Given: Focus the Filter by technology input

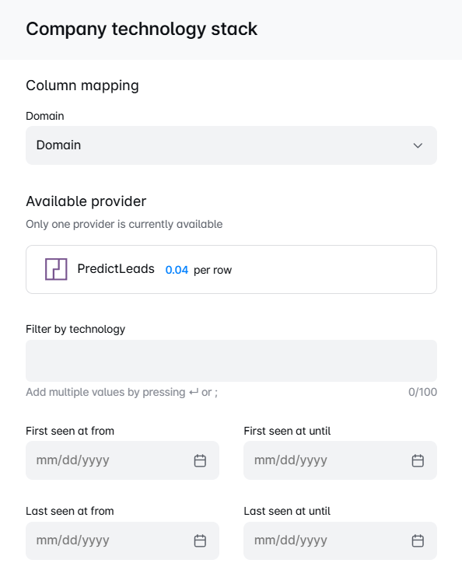Looking at the screenshot, I should (231, 361).
